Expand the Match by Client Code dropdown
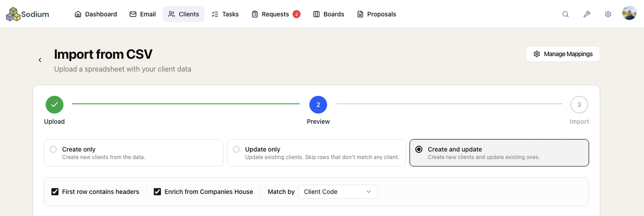Viewport: 644px width, 216px height. pos(338,192)
